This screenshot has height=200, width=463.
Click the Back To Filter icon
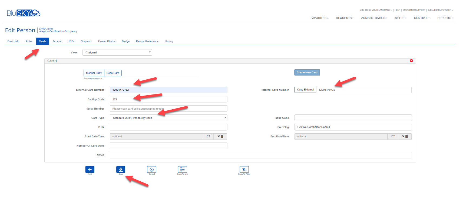click(x=244, y=170)
